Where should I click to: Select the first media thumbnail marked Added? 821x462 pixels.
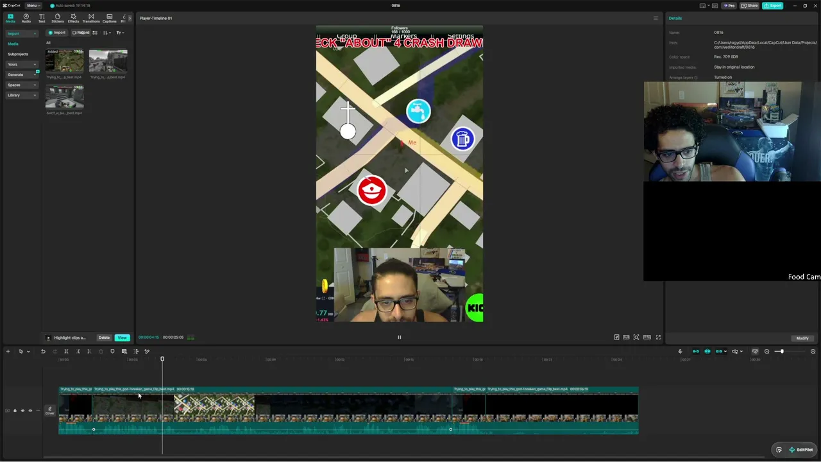[64, 61]
